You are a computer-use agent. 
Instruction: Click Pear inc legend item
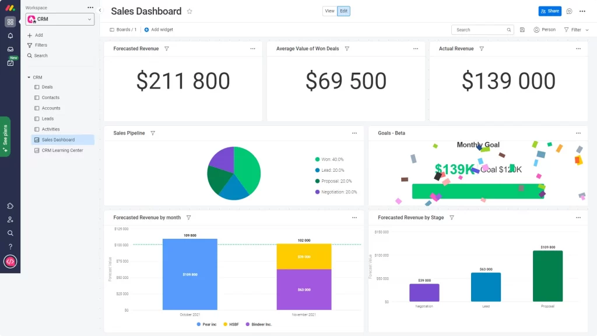pyautogui.click(x=207, y=324)
